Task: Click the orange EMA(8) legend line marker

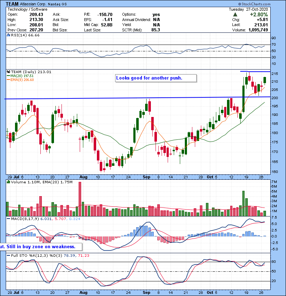Action: click(9, 80)
